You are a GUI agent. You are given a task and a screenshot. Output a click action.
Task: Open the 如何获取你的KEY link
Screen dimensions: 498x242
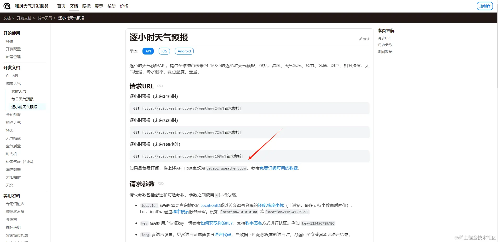click(x=216, y=223)
